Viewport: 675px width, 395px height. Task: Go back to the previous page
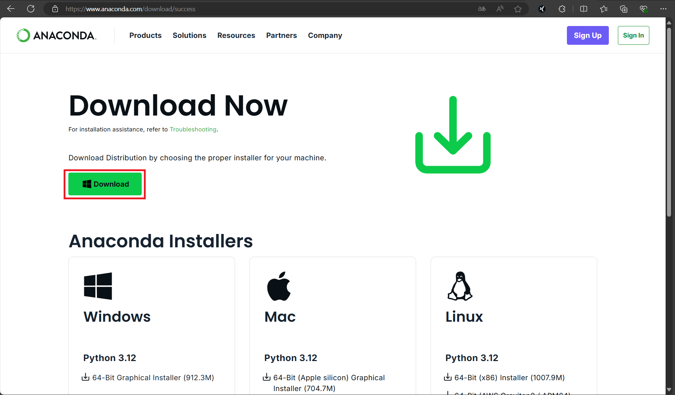point(11,9)
